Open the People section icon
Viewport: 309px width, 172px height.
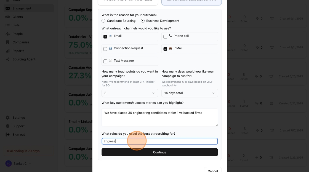coord(7,34)
